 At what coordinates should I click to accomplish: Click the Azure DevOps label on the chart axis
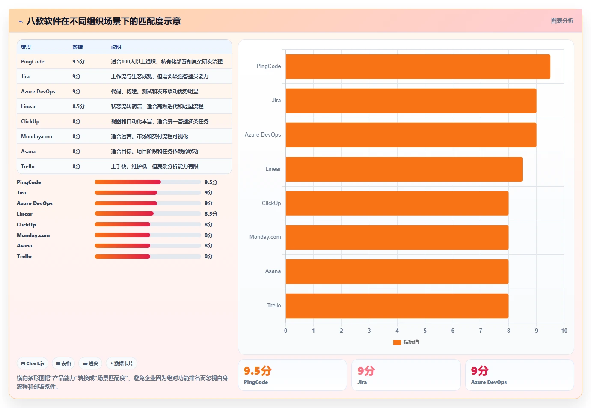(263, 135)
